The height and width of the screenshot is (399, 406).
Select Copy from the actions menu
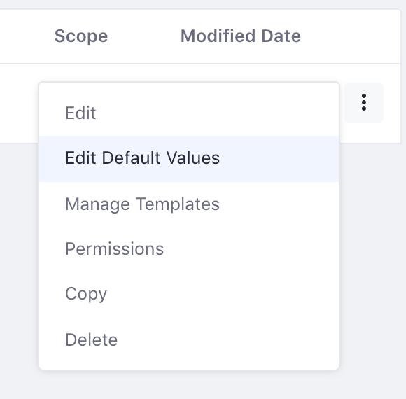[x=189, y=294]
